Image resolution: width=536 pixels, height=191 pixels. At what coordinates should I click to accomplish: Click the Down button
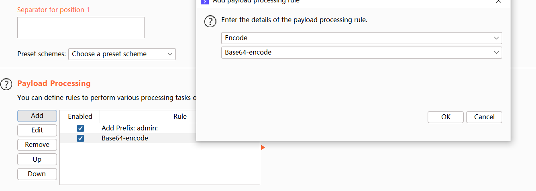(37, 174)
